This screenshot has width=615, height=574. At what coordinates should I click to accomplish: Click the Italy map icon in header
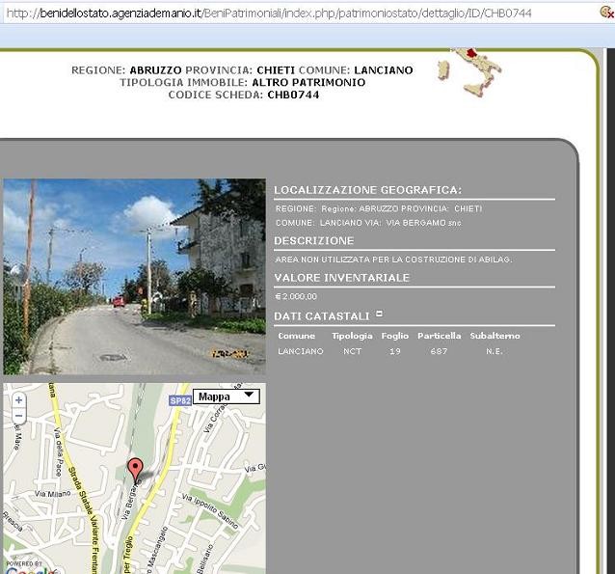(468, 73)
